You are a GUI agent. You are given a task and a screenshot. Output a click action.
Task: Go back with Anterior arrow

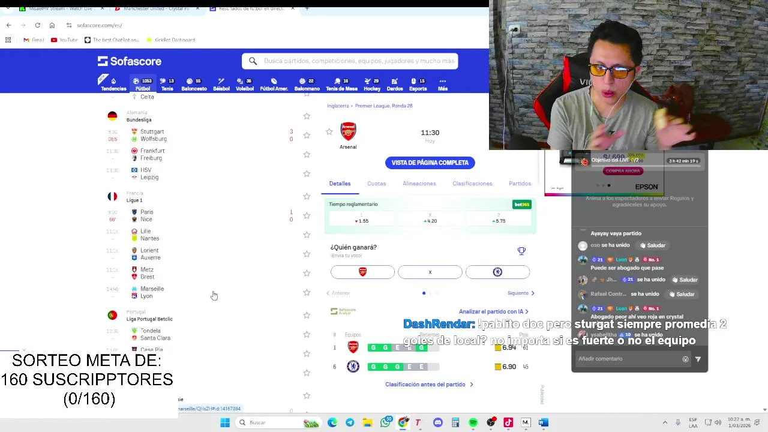click(338, 293)
